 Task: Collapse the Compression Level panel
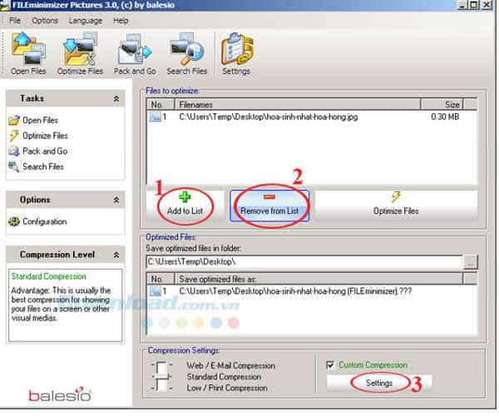(x=116, y=255)
